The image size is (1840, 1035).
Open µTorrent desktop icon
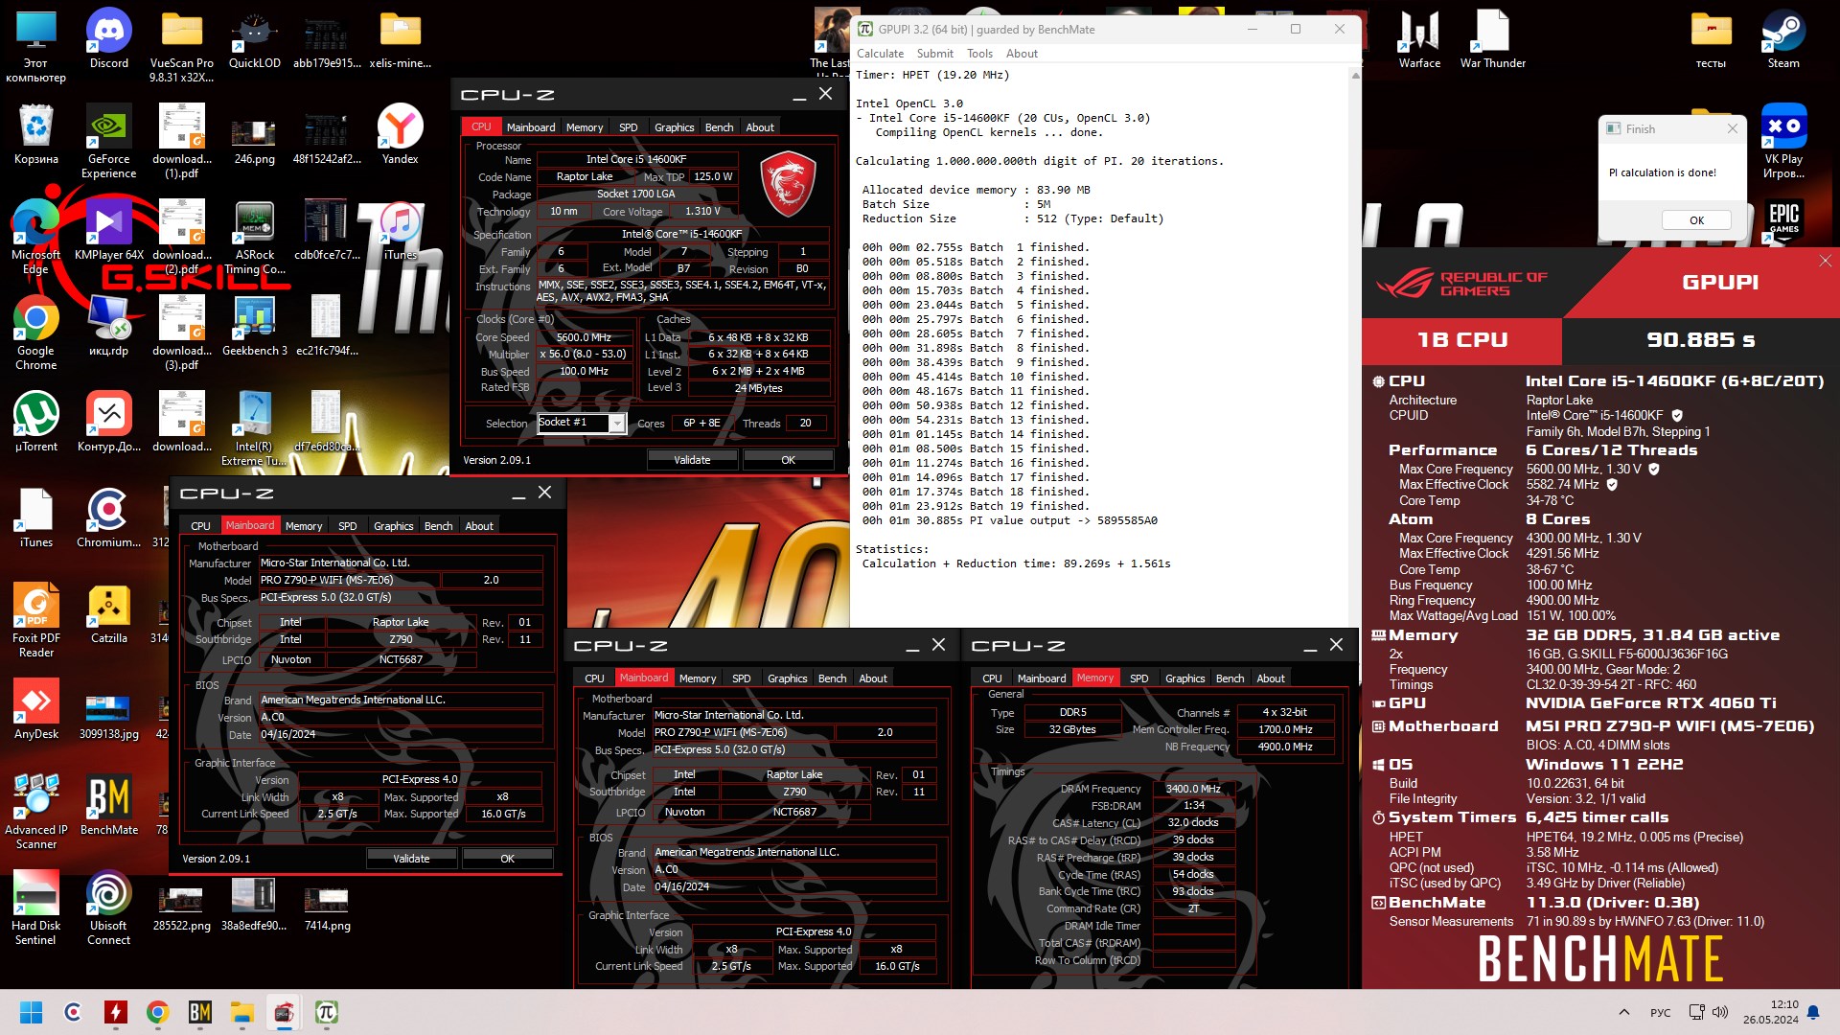[35, 422]
